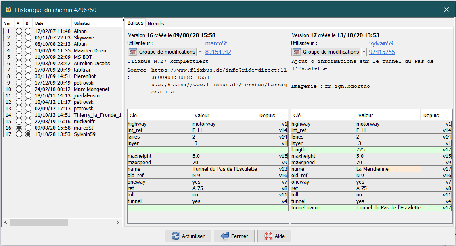The width and height of the screenshot is (456, 246).
Task: Click the horizontal scrollbar thumb under version list
Action: (39, 223)
